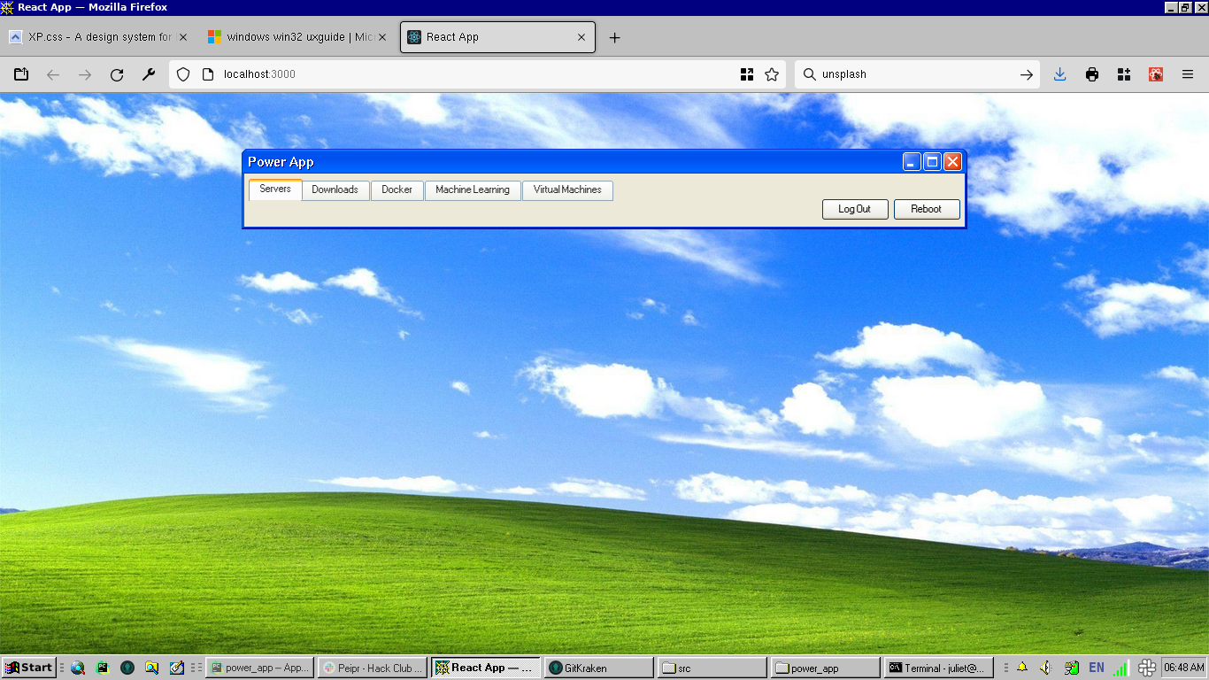Open the power_app folder taskbar window
The width and height of the screenshot is (1209, 680).
tap(826, 668)
